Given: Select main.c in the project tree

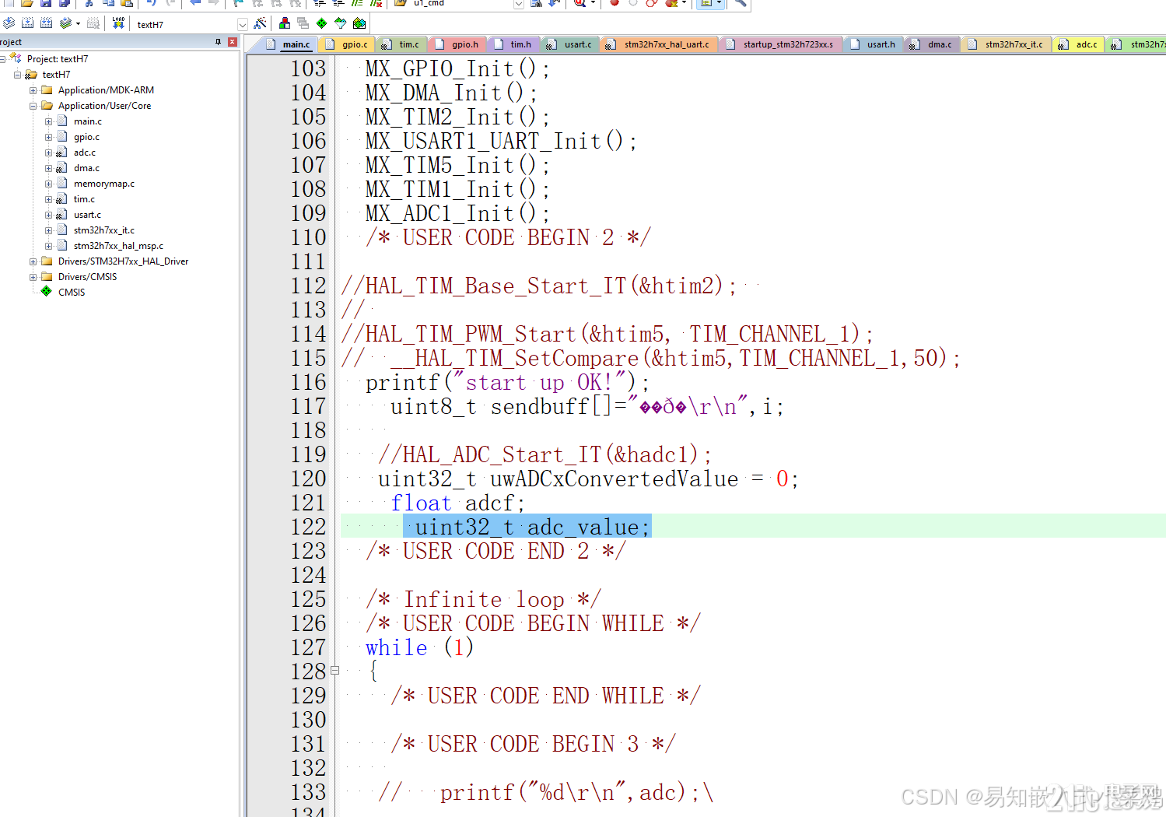Looking at the screenshot, I should pyautogui.click(x=87, y=121).
